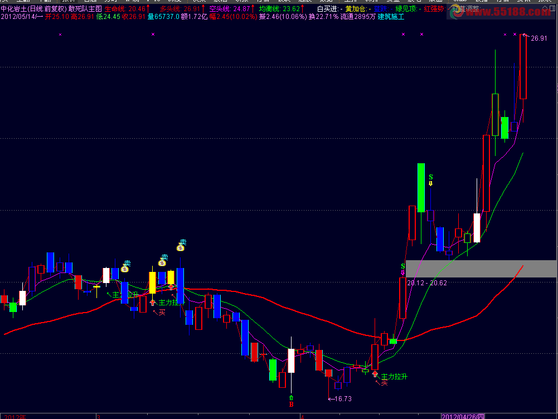The width and height of the screenshot is (558, 419).
Task: Click the 流通2895万 float shares readout
Action: 358,17
